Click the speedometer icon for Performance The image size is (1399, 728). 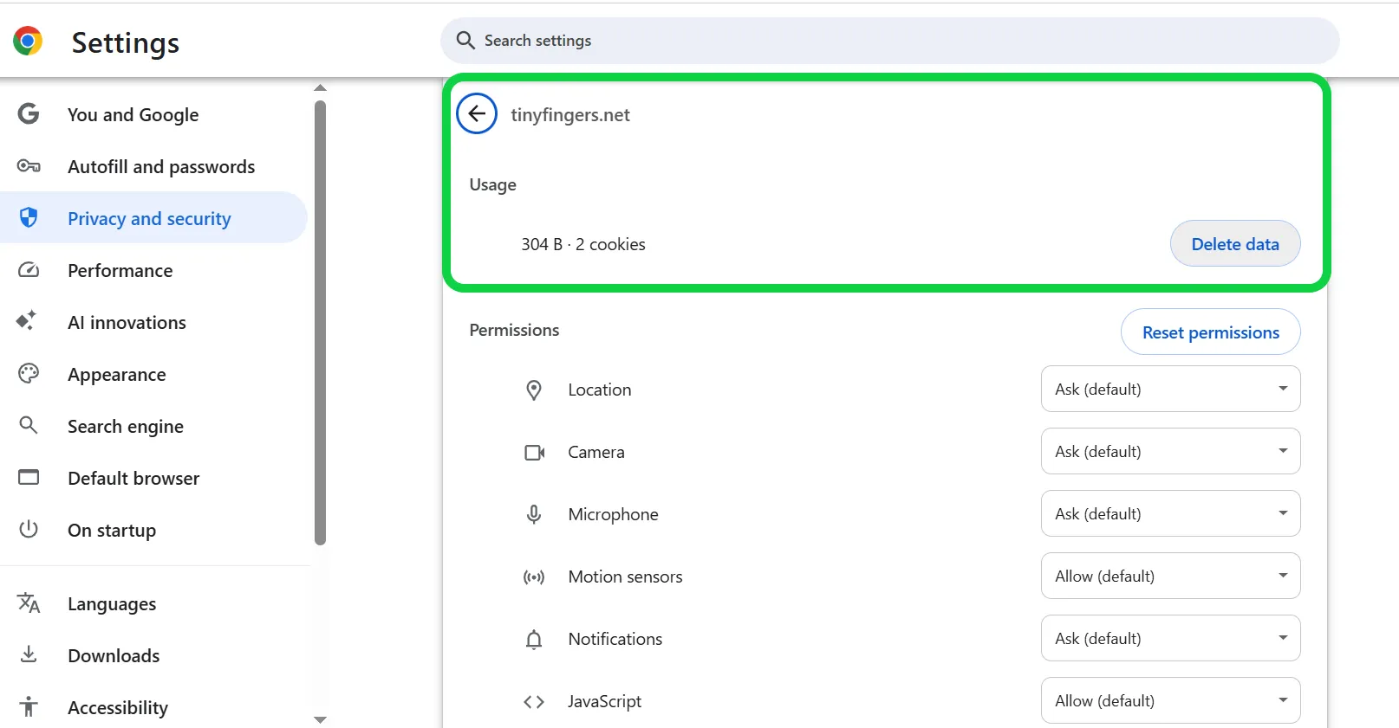pyautogui.click(x=29, y=269)
